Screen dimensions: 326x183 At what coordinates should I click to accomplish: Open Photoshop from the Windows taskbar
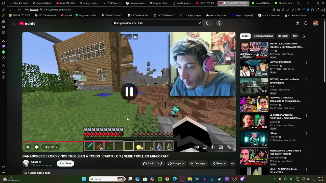pos(212,179)
